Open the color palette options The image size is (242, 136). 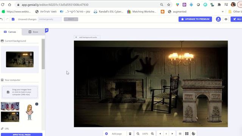click(x=194, y=134)
